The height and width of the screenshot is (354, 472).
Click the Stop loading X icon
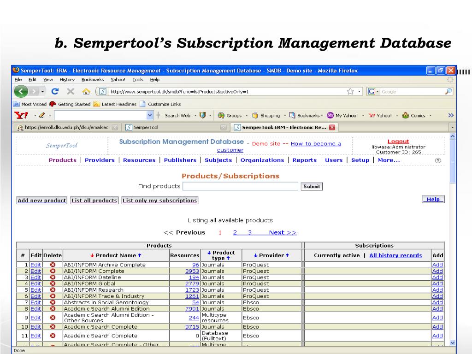pos(71,91)
